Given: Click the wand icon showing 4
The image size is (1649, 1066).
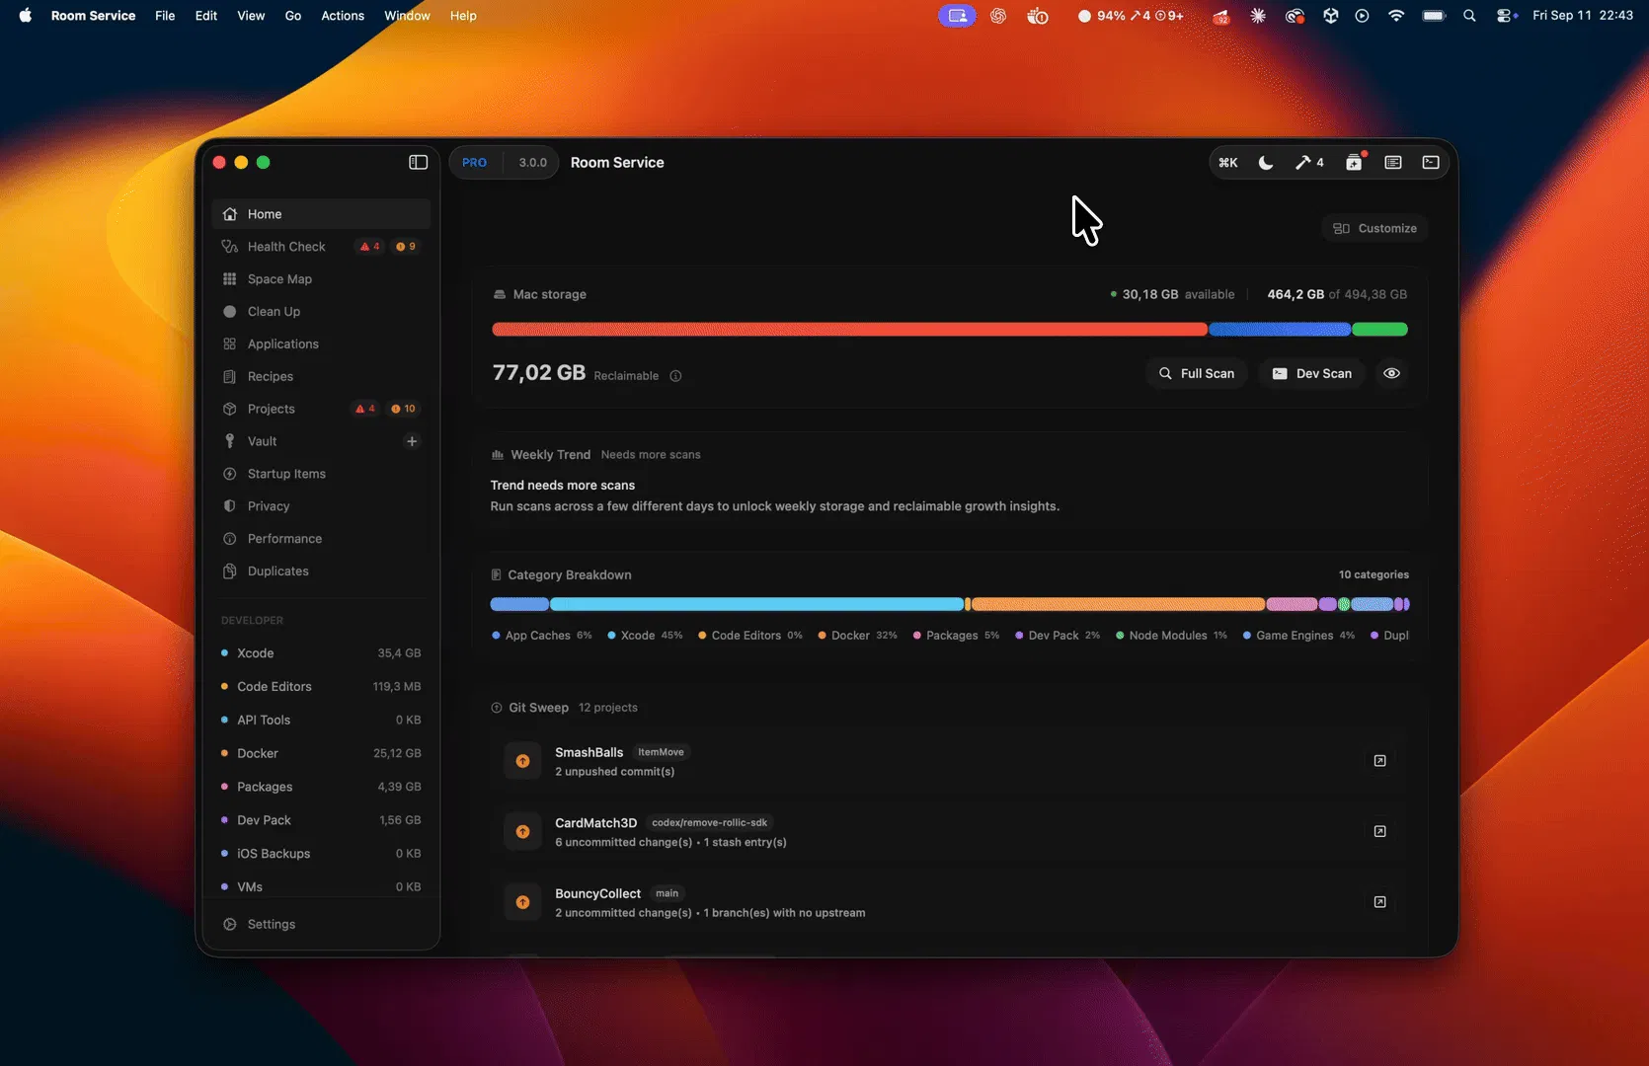Looking at the screenshot, I should (x=1309, y=163).
